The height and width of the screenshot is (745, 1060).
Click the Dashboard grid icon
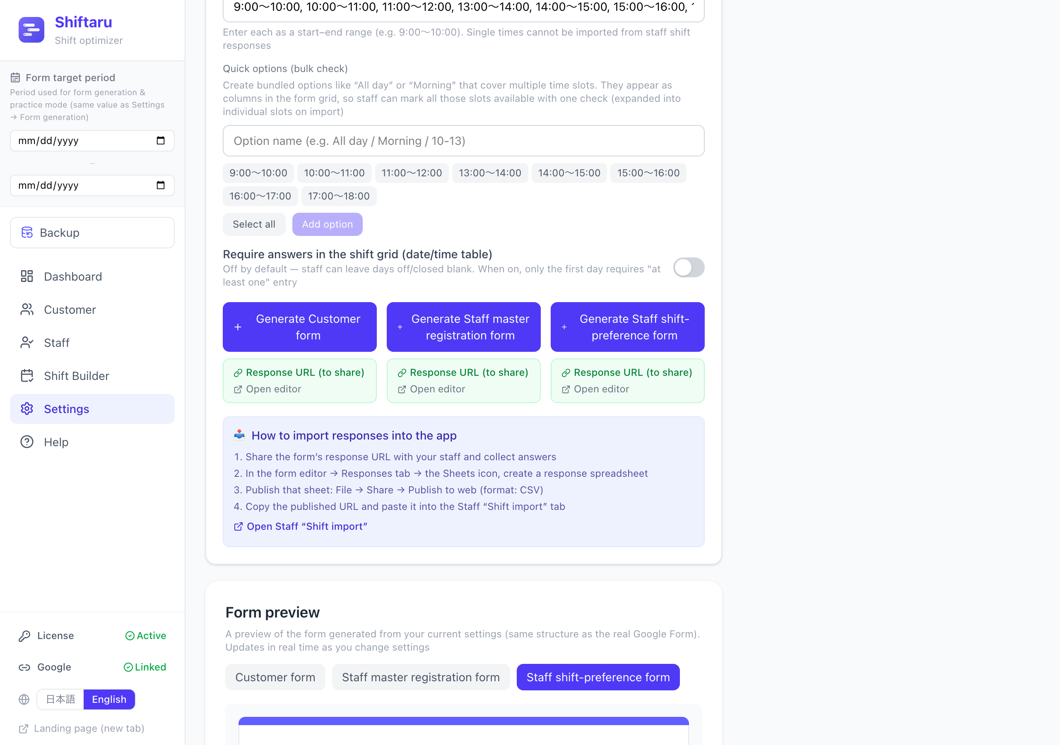click(27, 276)
